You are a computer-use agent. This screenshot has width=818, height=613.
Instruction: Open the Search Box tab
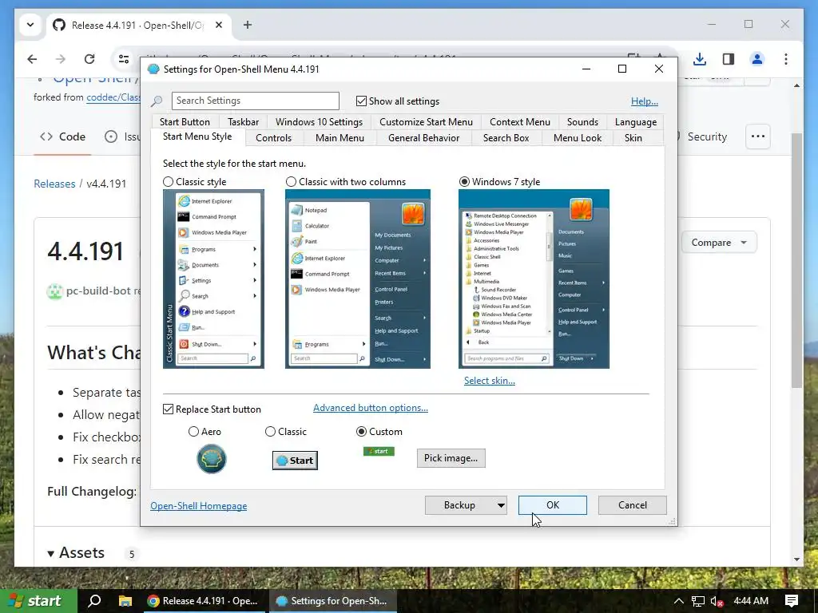(x=506, y=138)
